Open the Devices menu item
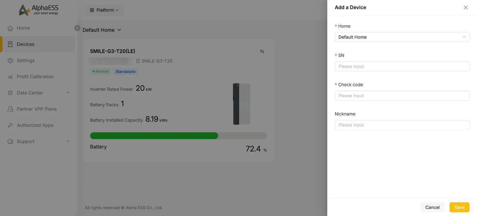Viewport: 477px width, 216px height. click(39, 44)
